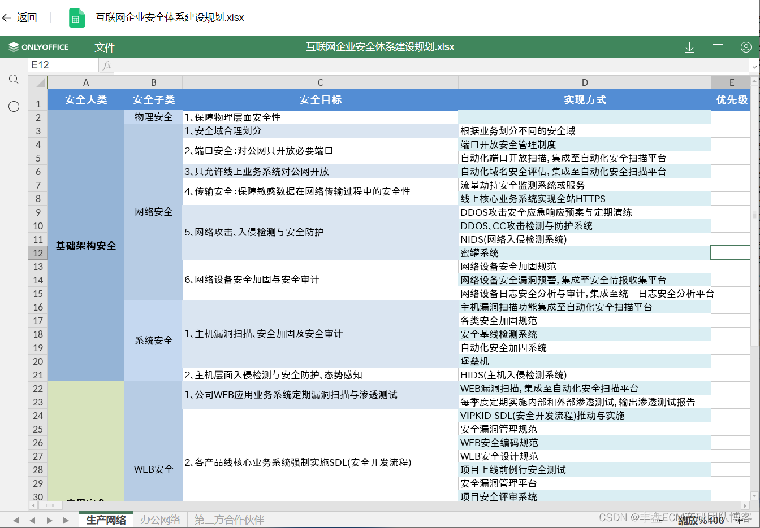Click the user profile icon
Viewport: 760px width, 528px height.
click(746, 47)
